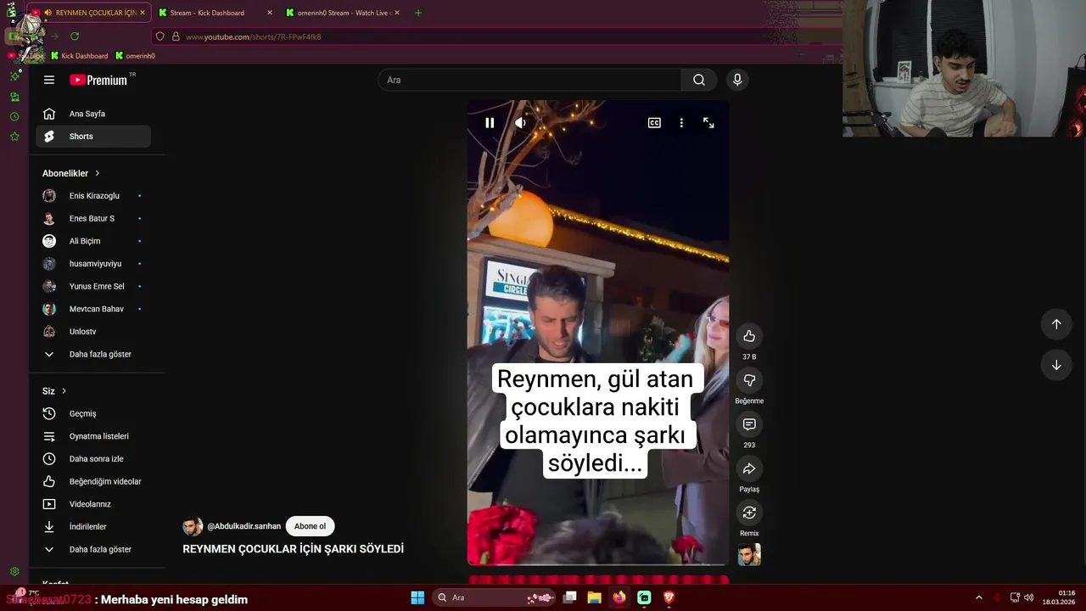
Task: Open Brave browser from the taskbar
Action: [x=669, y=597]
